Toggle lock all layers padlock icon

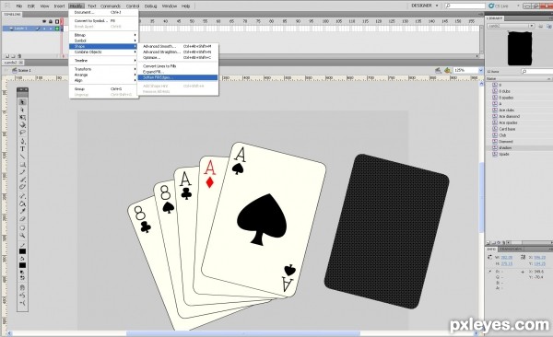(x=51, y=22)
